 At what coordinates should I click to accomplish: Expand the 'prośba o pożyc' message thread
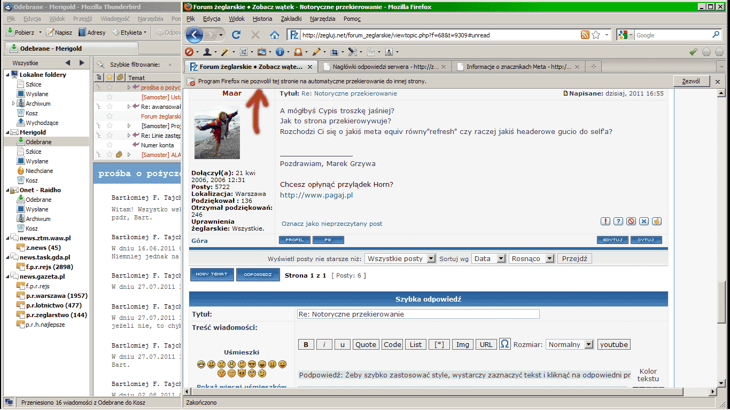pyautogui.click(x=129, y=88)
